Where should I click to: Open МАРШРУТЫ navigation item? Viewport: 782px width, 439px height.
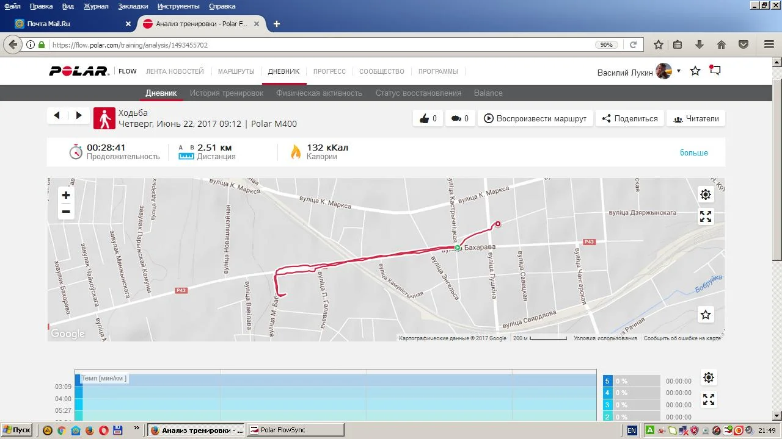[x=236, y=71]
